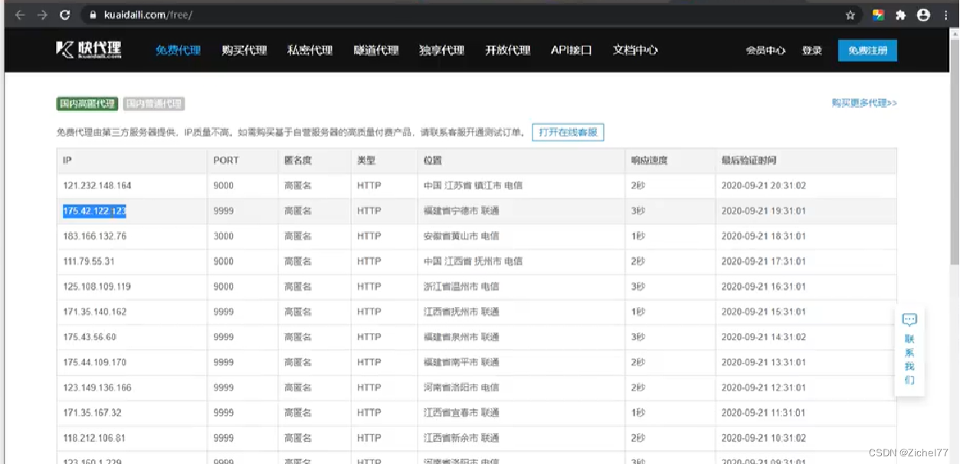960x464 pixels.
Task: Click IP cell 175.43.56.60
Action: [x=90, y=338]
